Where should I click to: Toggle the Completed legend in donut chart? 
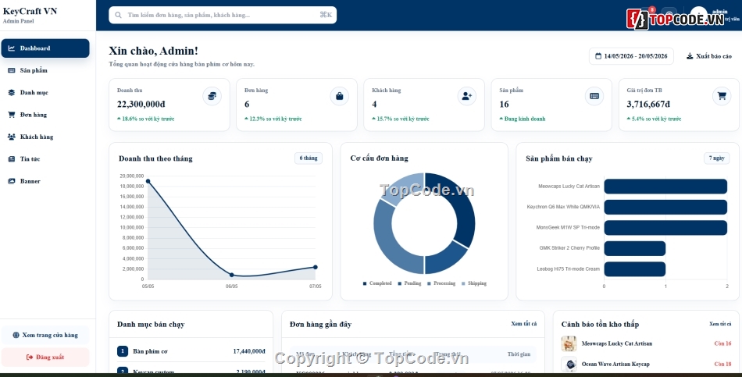coord(377,283)
